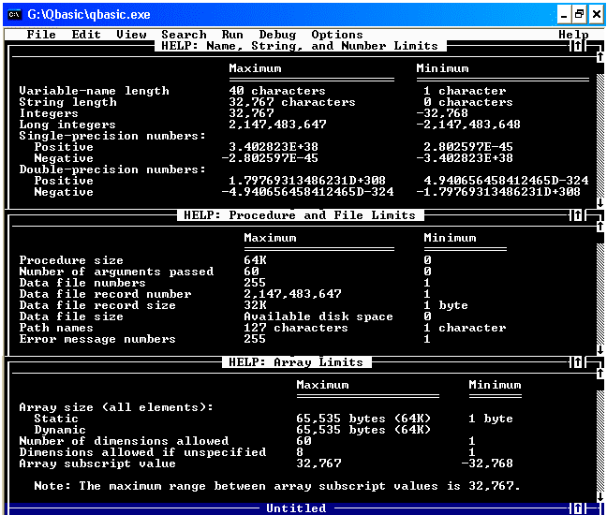Click 'Available disk space' value
This screenshot has width=607, height=515.
318,316
